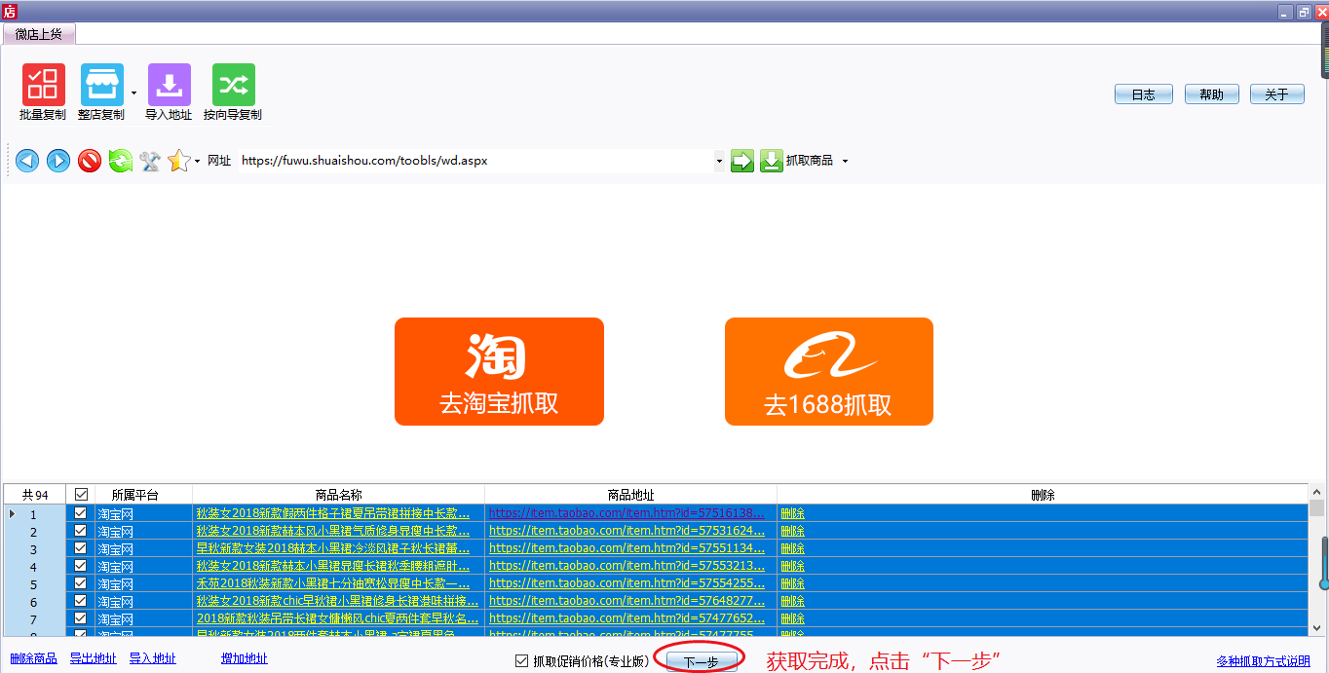Click the 增加地址 link
1329x673 pixels.
245,659
